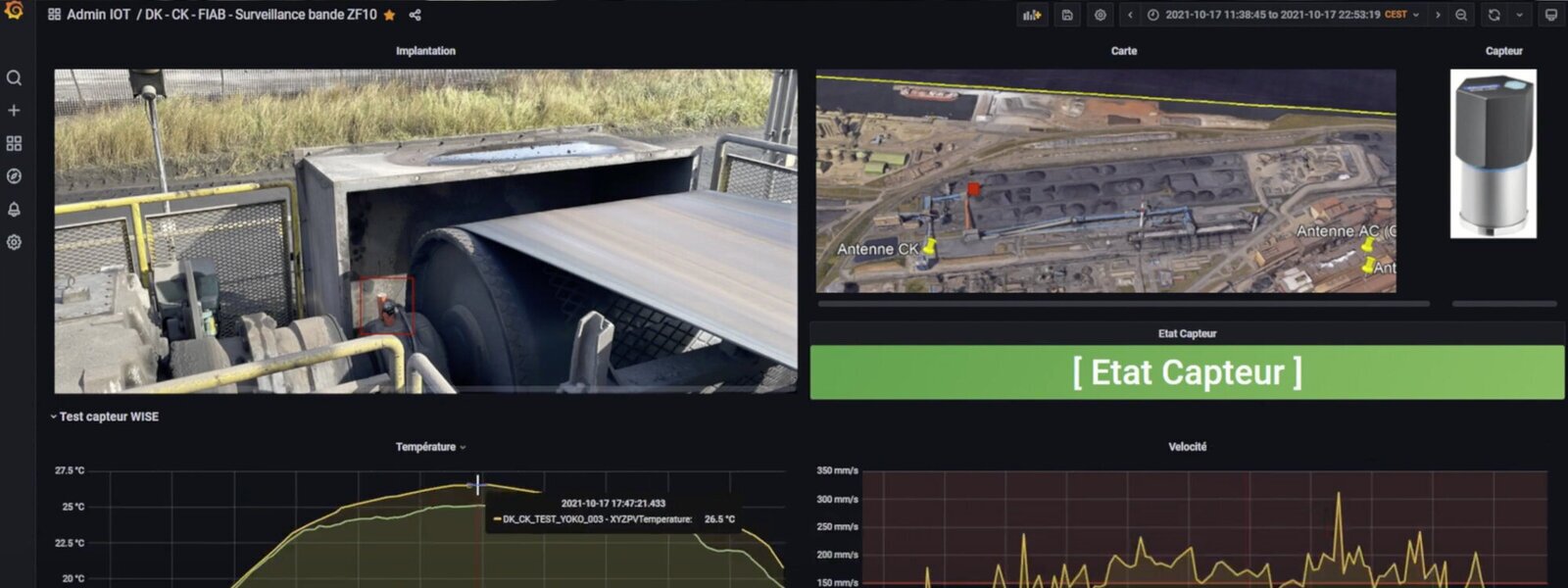Open the Configuration gear icon in sidebar
The height and width of the screenshot is (588, 1568).
click(14, 242)
